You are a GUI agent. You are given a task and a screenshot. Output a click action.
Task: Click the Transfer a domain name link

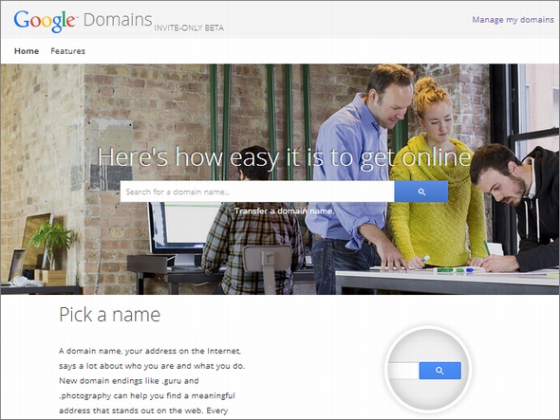point(285,210)
